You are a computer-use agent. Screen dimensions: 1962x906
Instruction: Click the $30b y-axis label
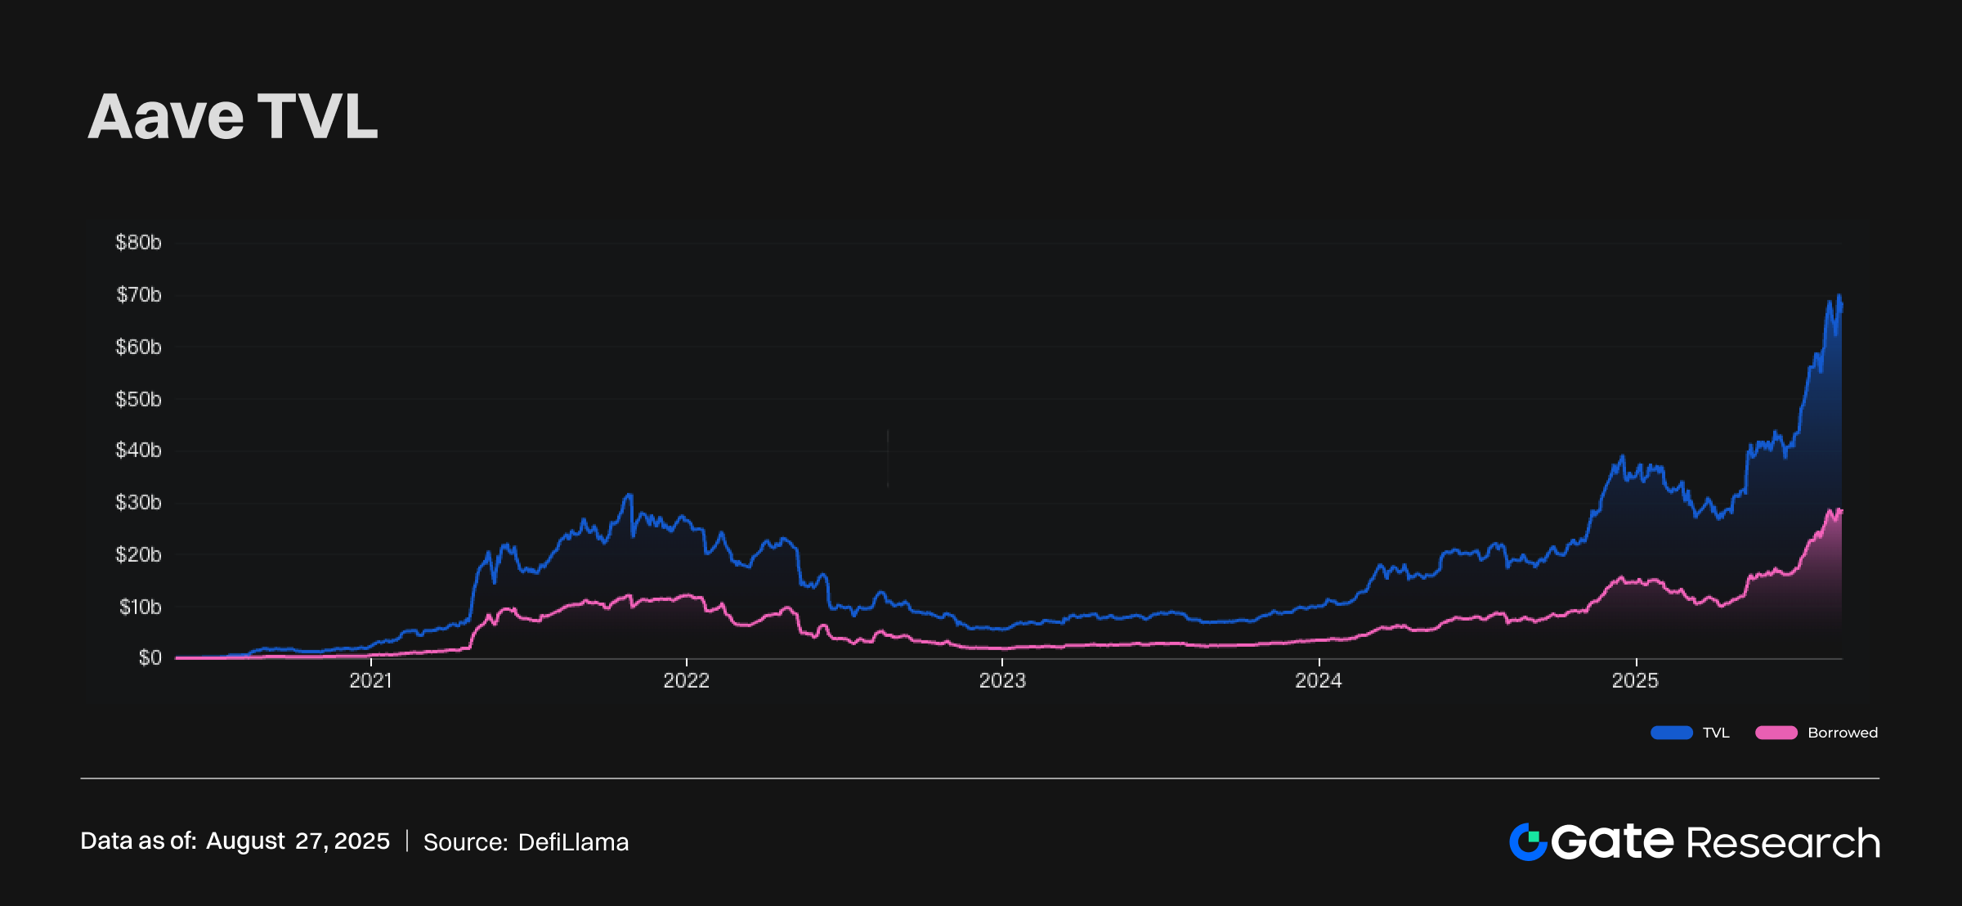138,503
